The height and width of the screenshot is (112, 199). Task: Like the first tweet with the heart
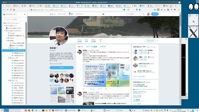pos(99,89)
